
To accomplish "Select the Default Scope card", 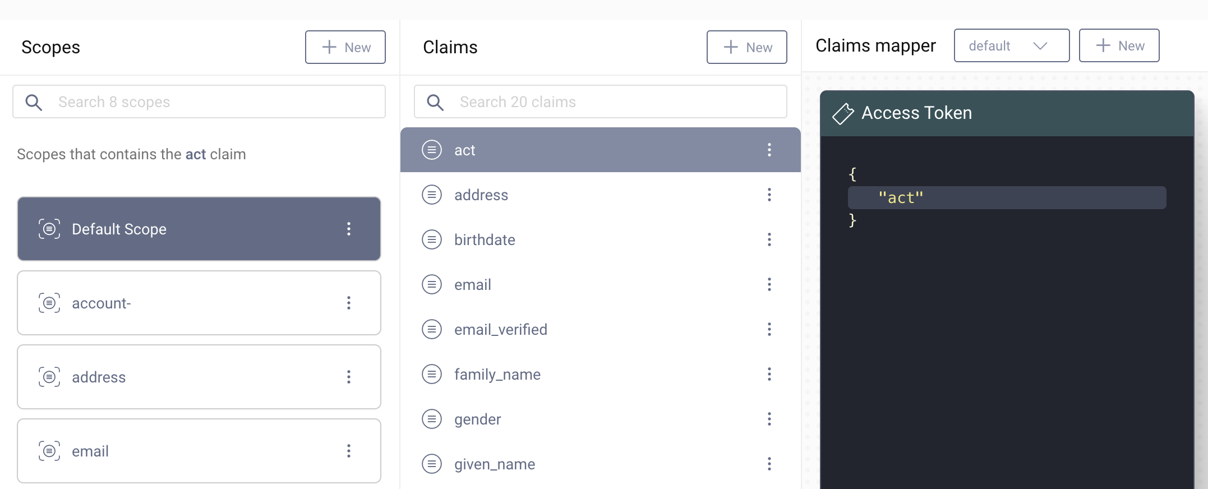I will click(x=199, y=229).
